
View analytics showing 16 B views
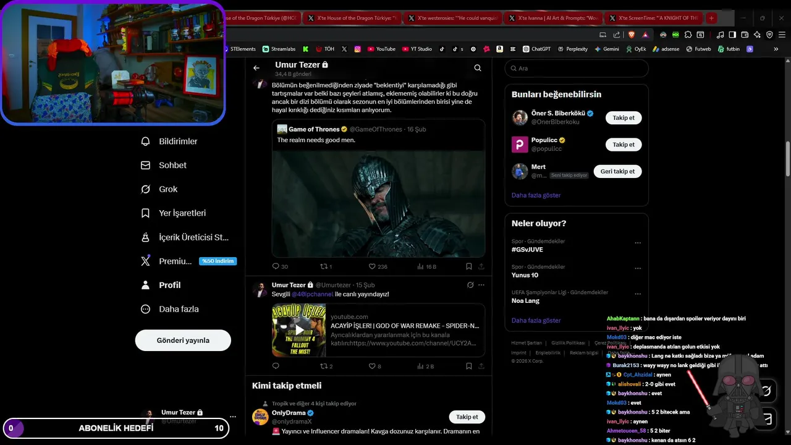pos(426,266)
